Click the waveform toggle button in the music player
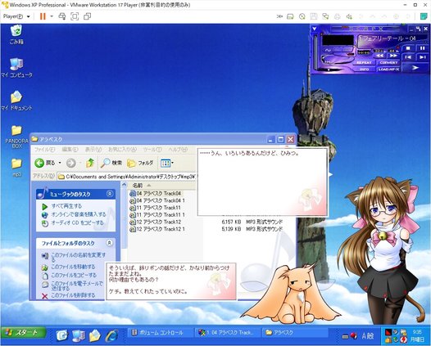Viewport: 431px width, 346px height. pyautogui.click(x=328, y=50)
